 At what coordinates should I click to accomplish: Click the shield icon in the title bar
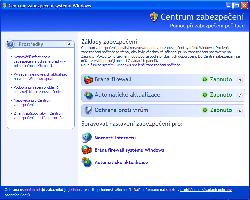click(4, 6)
